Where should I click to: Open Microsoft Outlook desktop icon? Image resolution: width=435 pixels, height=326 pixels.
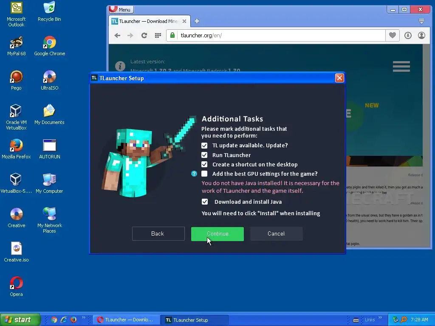pos(16,14)
